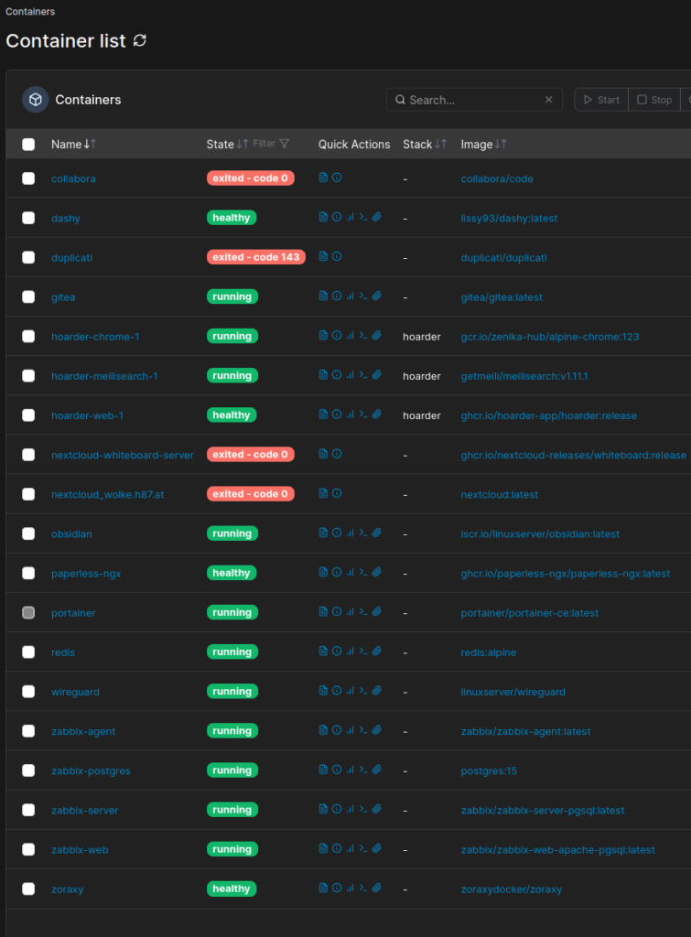Image resolution: width=691 pixels, height=937 pixels.
Task: Click the Containers breadcrumb
Action: point(30,11)
